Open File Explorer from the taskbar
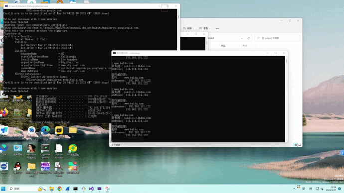The height and width of the screenshot is (193, 344). 51,189
